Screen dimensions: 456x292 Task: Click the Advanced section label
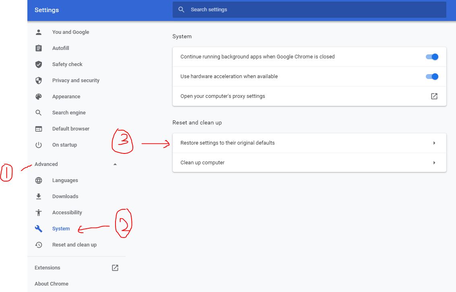tap(46, 164)
